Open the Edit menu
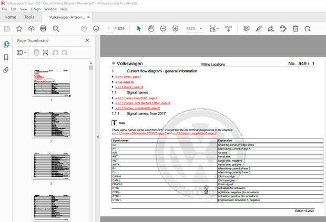The width and height of the screenshot is (326, 222). (14, 9)
